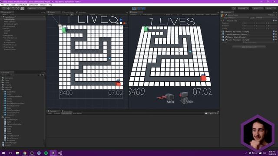The height and width of the screenshot is (156, 278).
Task: Open Chrome from the taskbar
Action: coord(25,153)
